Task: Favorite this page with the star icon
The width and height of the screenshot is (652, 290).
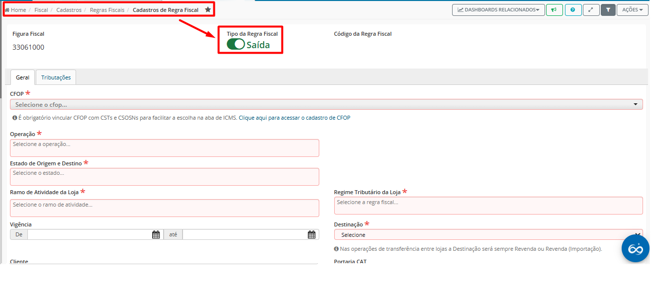Action: tap(208, 10)
